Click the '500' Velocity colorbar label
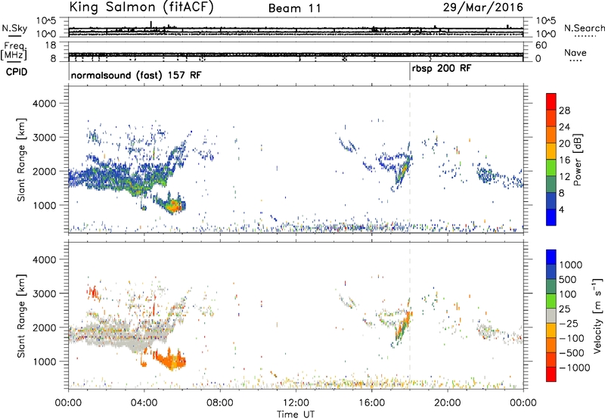 568,280
